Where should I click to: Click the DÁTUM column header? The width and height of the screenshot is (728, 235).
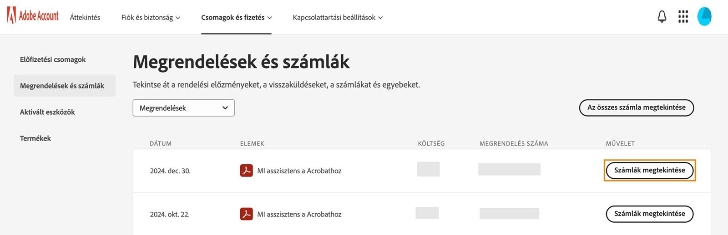tap(161, 143)
